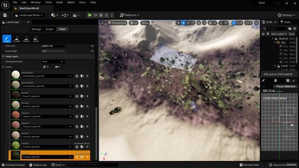Activate the translate gizmo tool in viewport
The height and width of the screenshot is (168, 299).
tap(183, 23)
